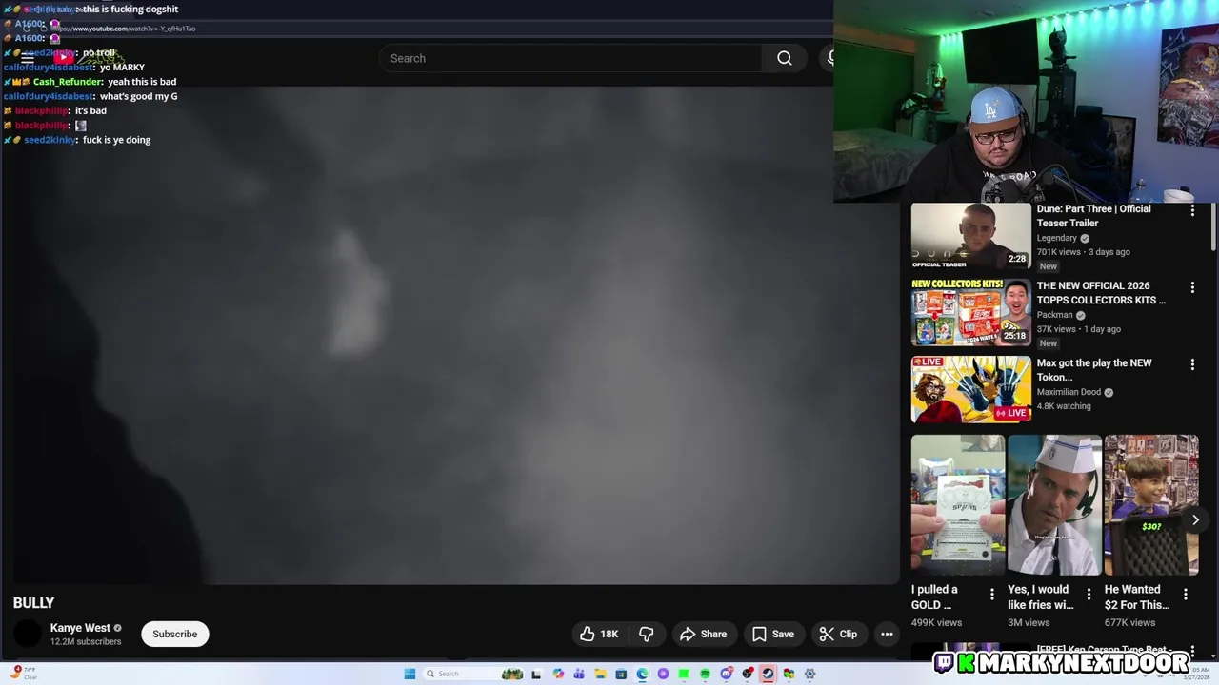
Task: Subscribe to Kanye West channel
Action: [x=175, y=634]
